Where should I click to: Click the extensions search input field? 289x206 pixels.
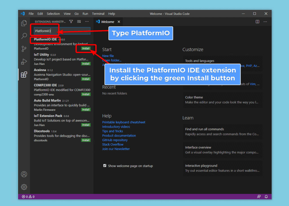[x=62, y=31]
